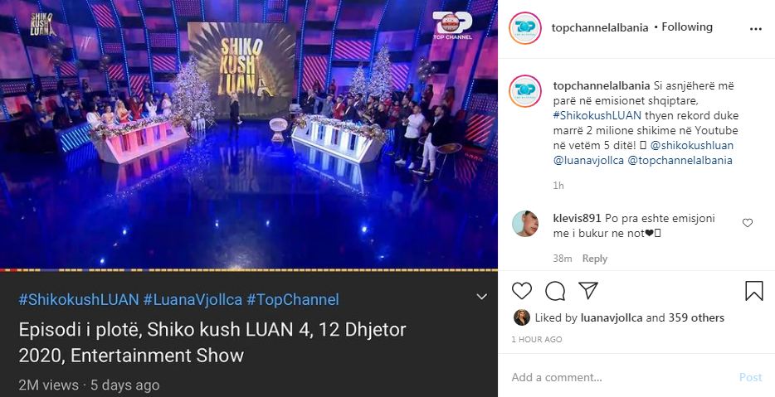Like klevis891's comment with small heart

tap(748, 223)
